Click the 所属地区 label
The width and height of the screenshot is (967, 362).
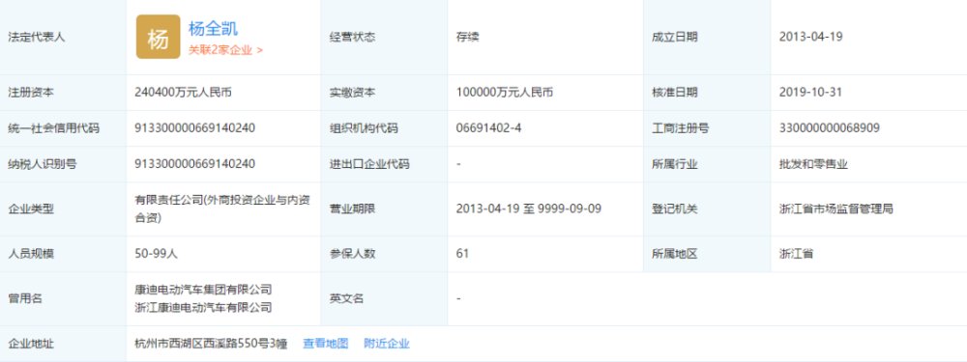tap(675, 253)
